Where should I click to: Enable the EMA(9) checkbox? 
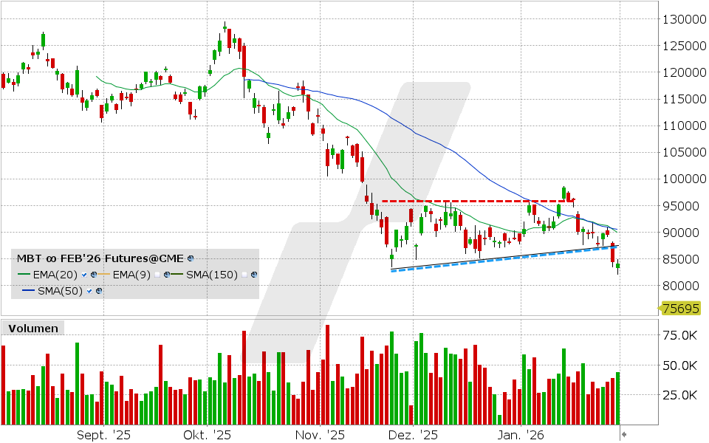157,274
